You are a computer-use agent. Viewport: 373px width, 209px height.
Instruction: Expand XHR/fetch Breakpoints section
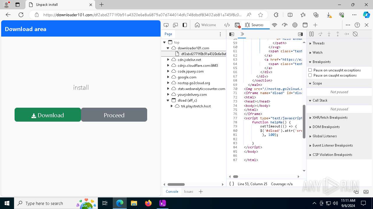(x=339, y=118)
